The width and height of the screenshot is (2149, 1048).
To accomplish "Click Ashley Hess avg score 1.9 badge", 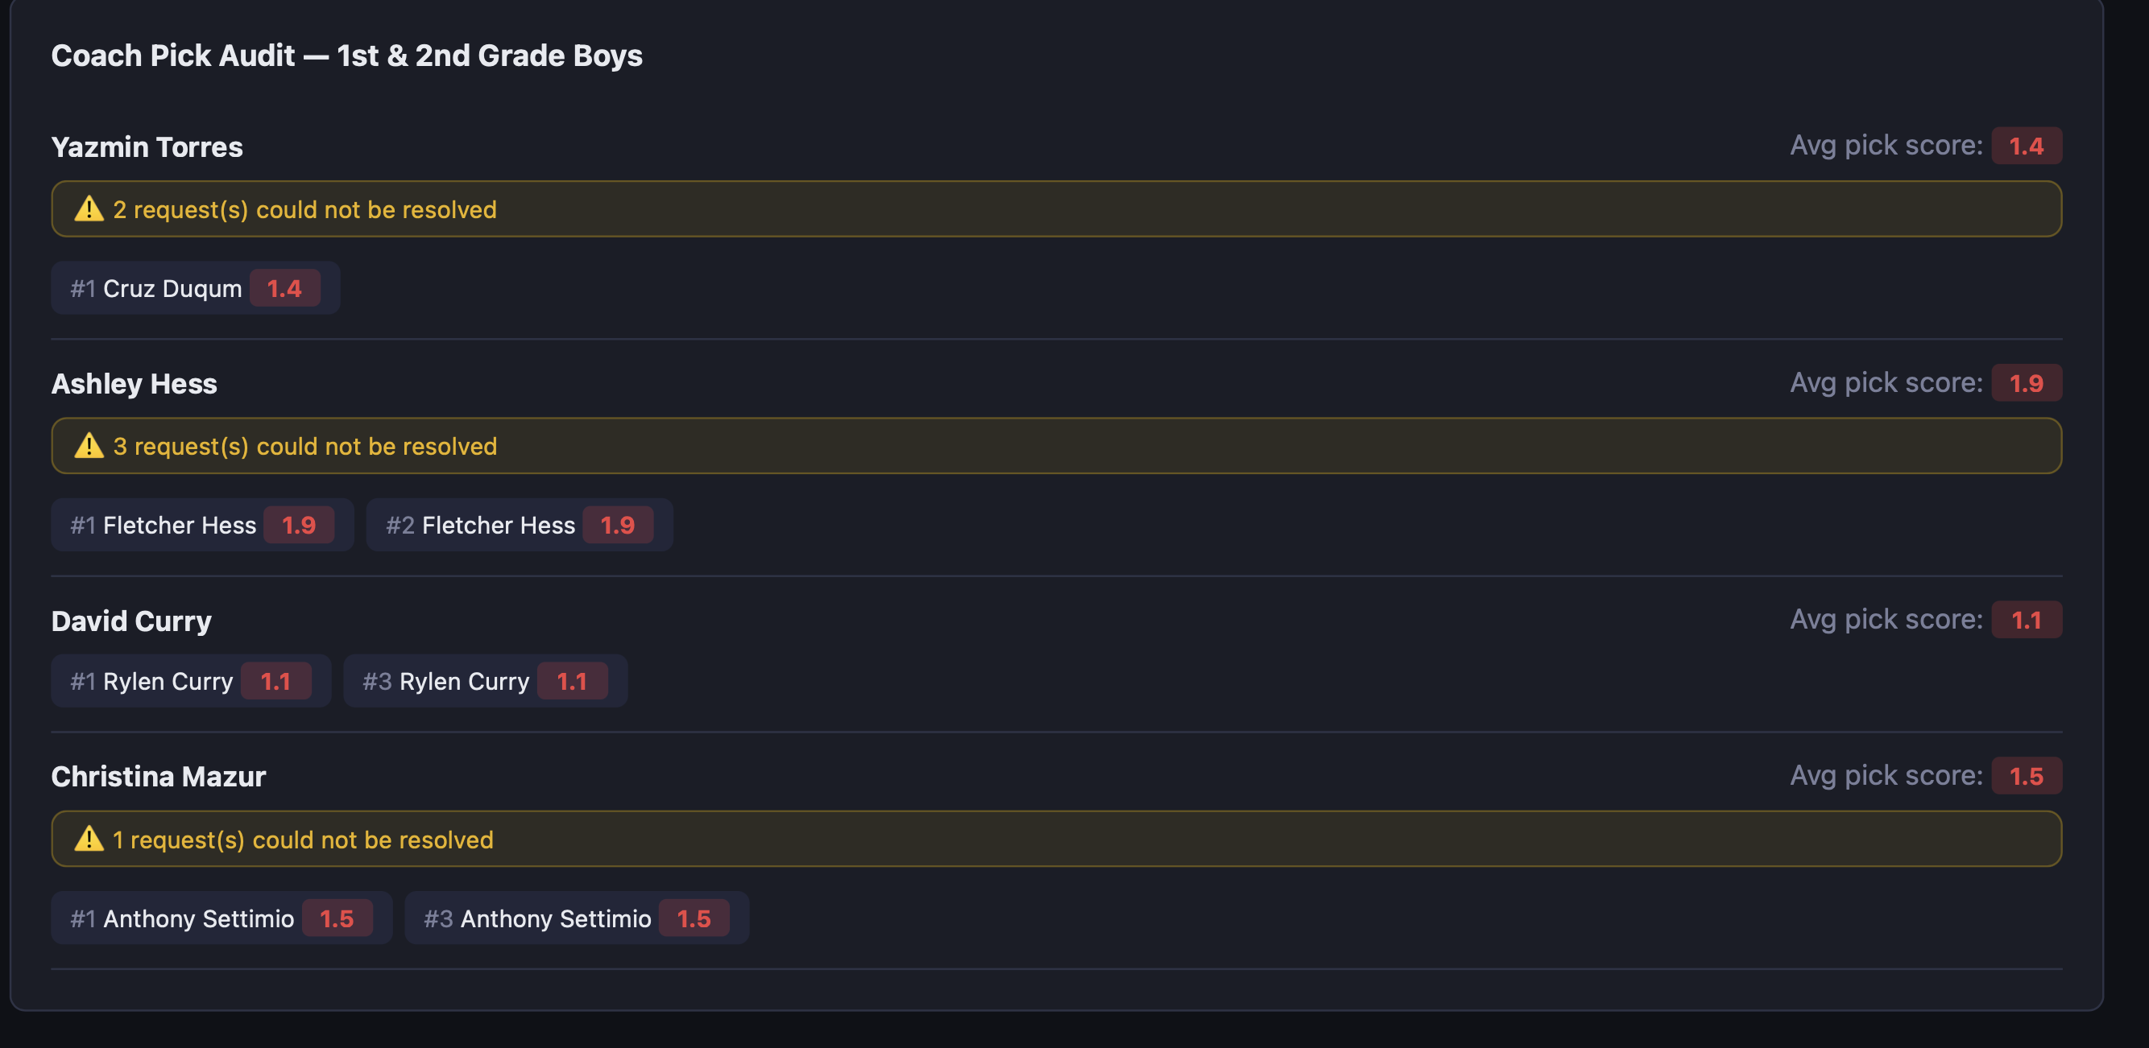I will click(x=2026, y=382).
